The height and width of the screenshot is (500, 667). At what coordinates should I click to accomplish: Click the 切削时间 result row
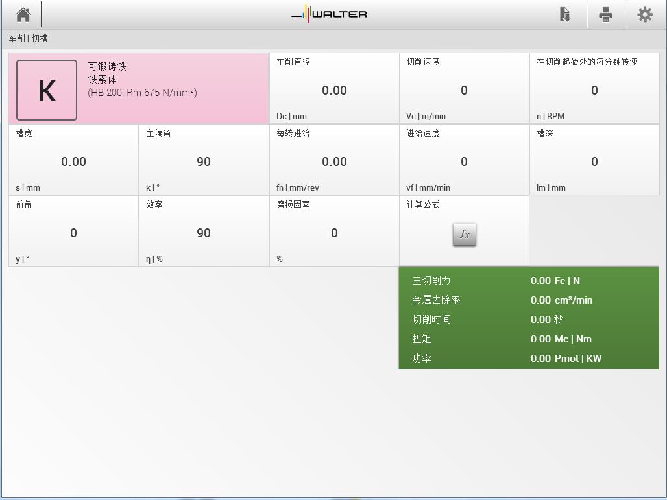(529, 319)
